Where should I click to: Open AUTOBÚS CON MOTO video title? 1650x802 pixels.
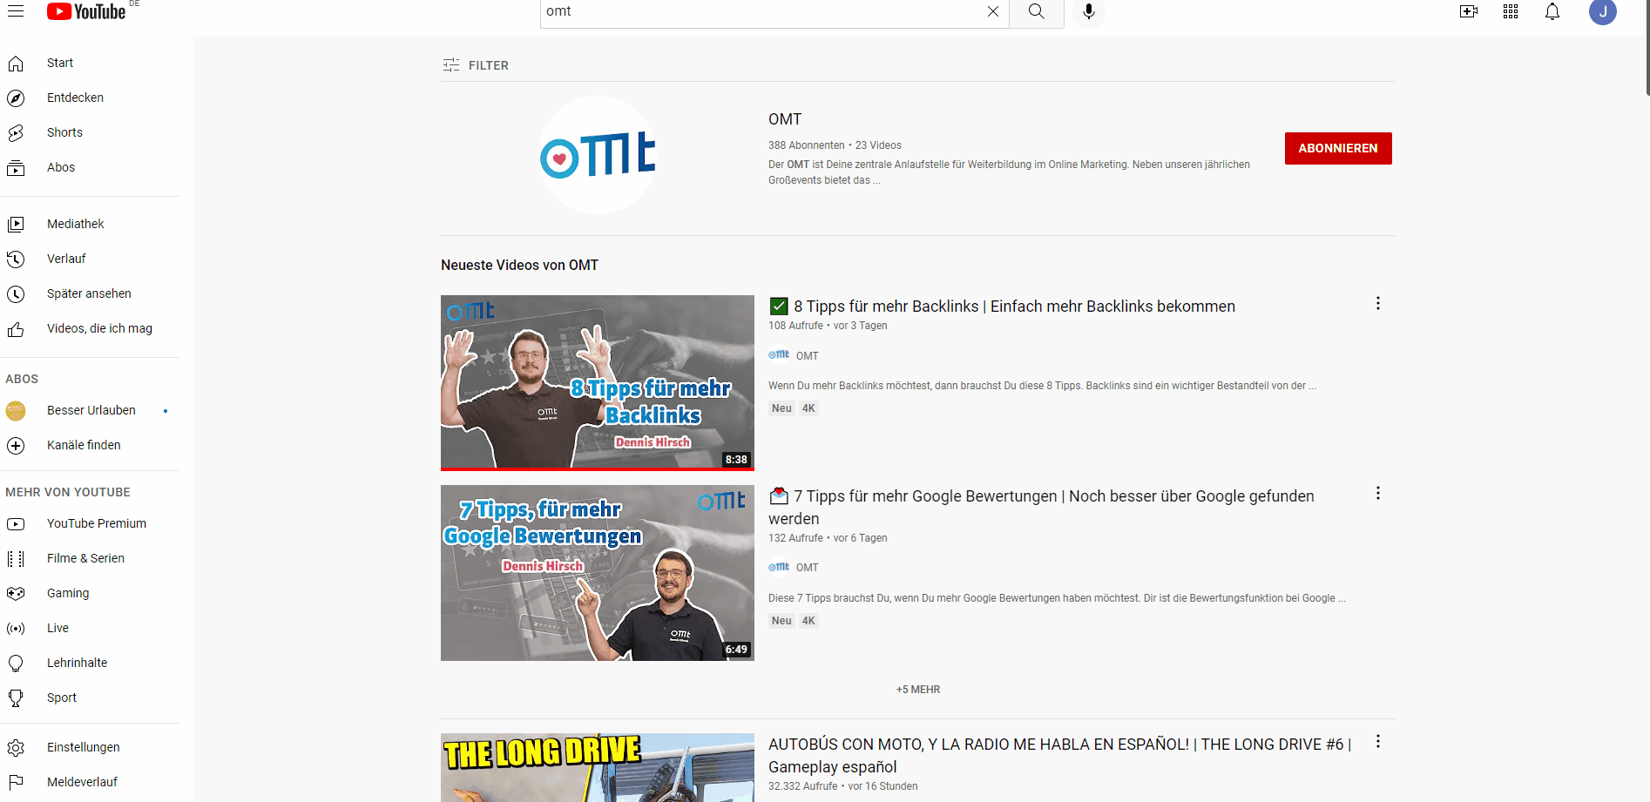click(1059, 755)
